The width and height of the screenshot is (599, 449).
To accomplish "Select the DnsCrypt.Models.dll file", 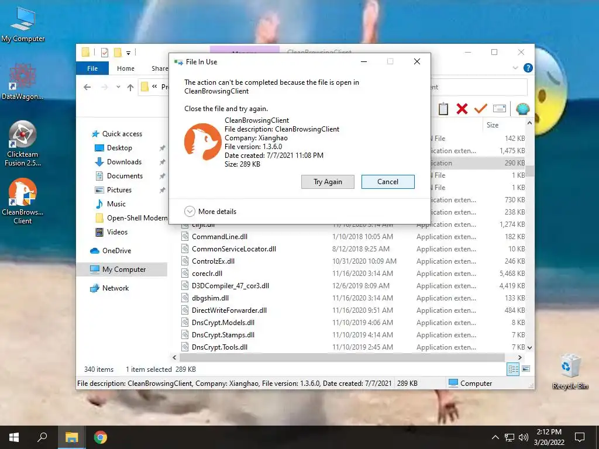I will [223, 323].
